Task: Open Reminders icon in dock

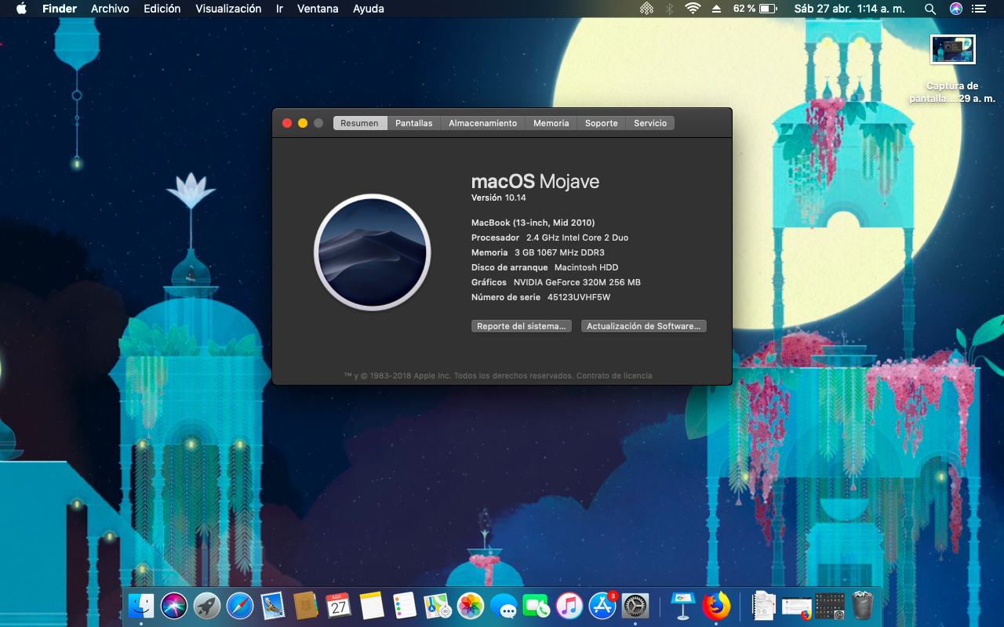Action: pos(404,606)
